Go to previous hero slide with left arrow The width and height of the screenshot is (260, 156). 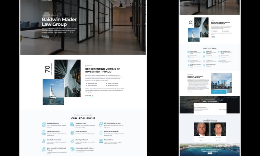click(21, 24)
